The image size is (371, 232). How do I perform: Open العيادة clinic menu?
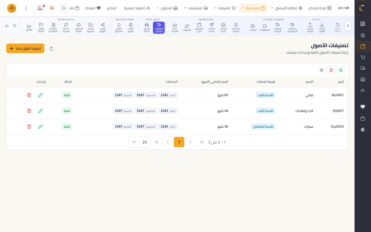[x=93, y=8]
